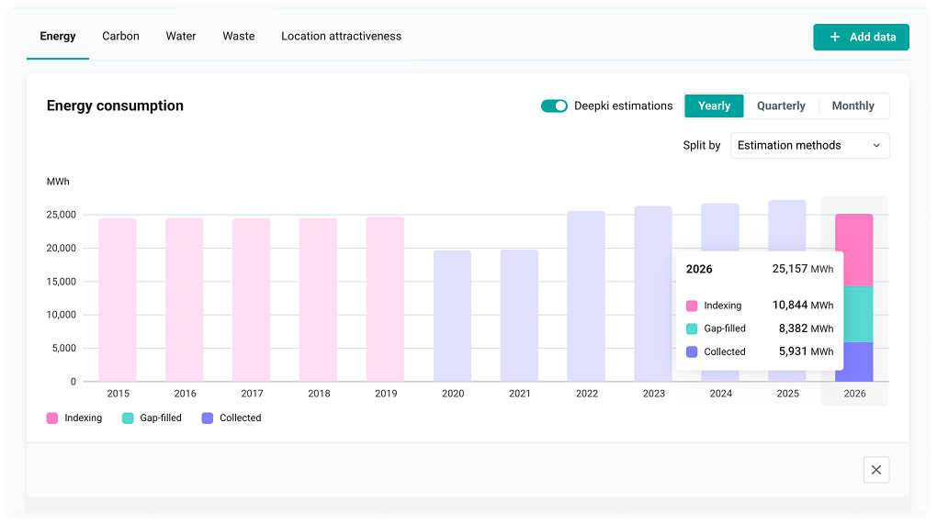
Task: Click the pink Indexing segment of 2026 bar
Action: coord(854,250)
